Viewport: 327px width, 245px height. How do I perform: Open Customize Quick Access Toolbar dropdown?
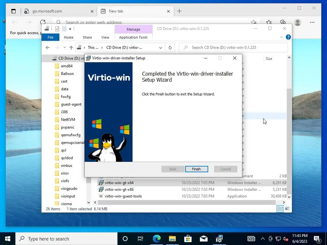(70, 29)
